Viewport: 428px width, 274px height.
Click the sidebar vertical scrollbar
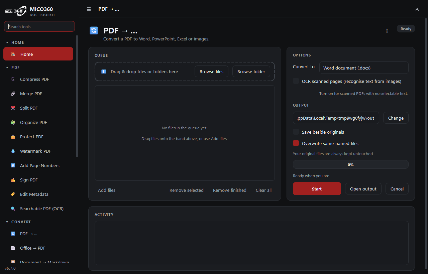77,96
